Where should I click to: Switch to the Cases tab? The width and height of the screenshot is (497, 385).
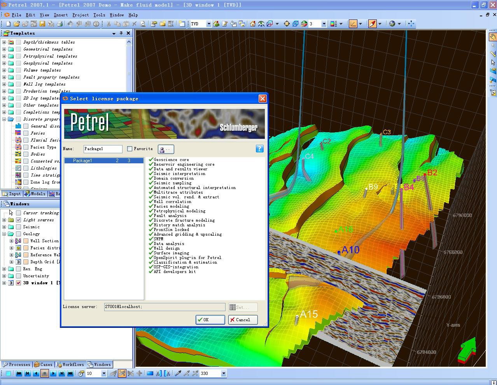click(43, 364)
